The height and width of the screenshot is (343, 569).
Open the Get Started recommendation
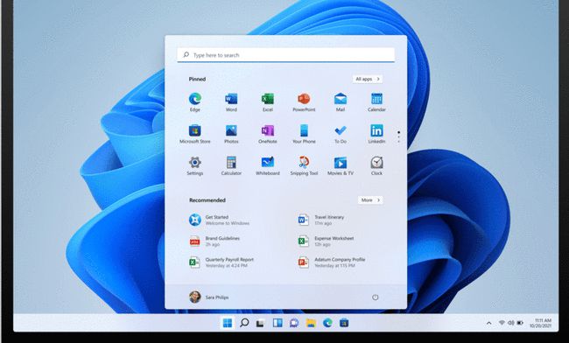pyautogui.click(x=219, y=220)
